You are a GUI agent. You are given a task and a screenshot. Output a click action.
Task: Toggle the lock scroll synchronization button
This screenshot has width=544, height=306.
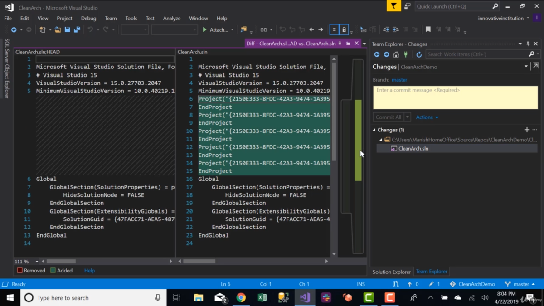[344, 29]
